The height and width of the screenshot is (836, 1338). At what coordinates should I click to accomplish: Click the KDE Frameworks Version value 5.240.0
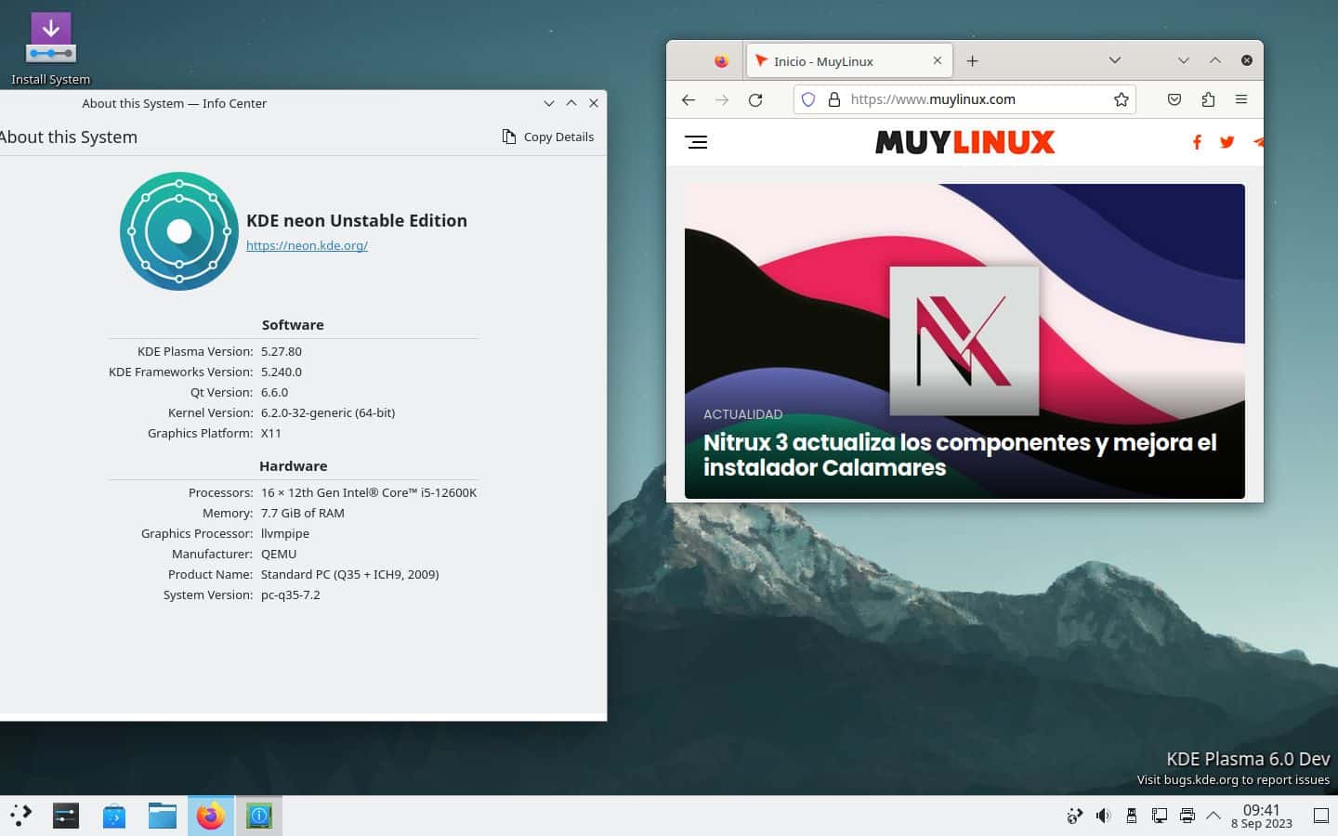point(282,372)
